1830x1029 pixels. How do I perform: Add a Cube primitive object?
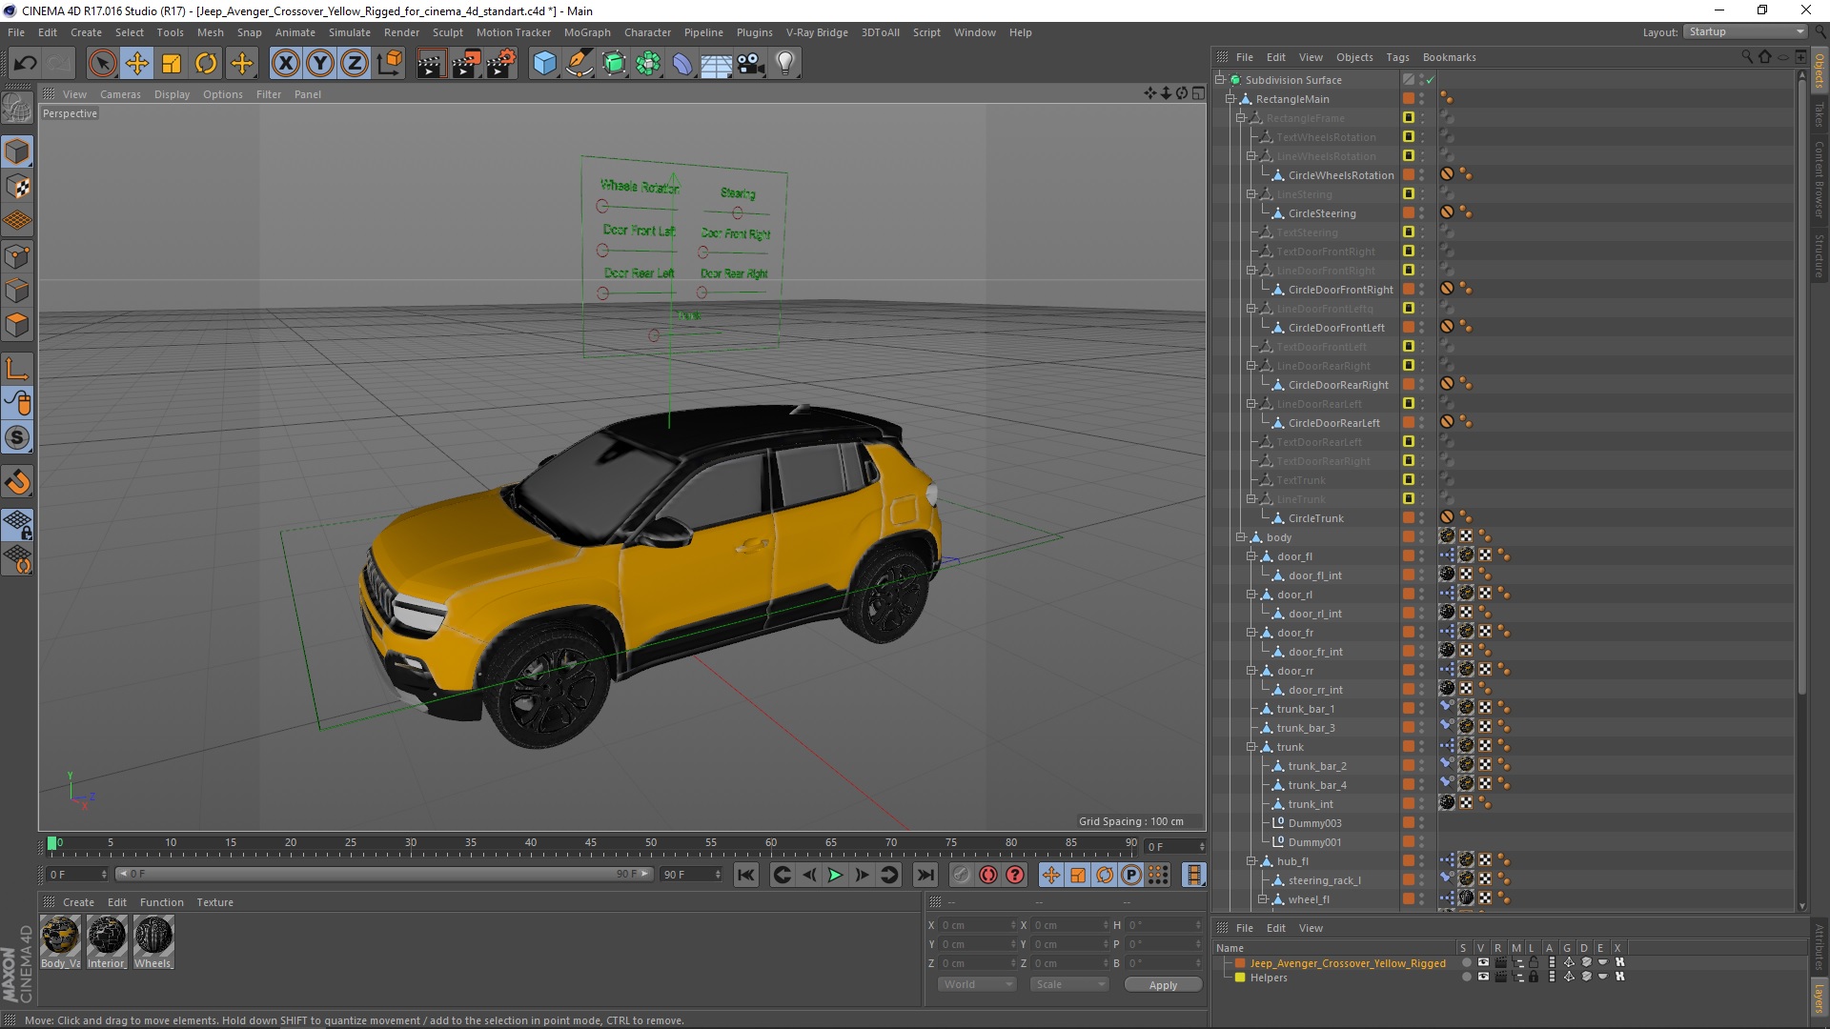[x=544, y=64]
